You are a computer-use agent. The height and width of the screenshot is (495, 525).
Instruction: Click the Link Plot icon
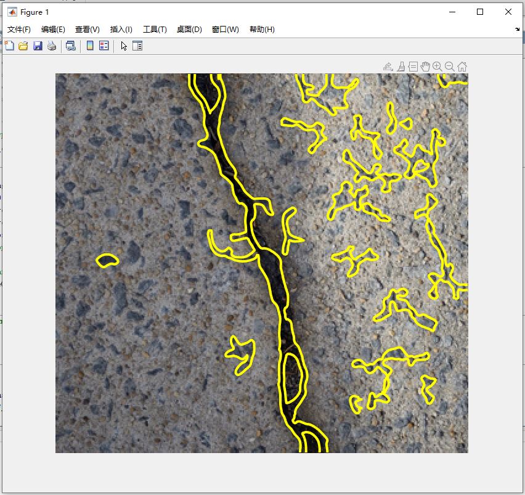pyautogui.click(x=70, y=46)
